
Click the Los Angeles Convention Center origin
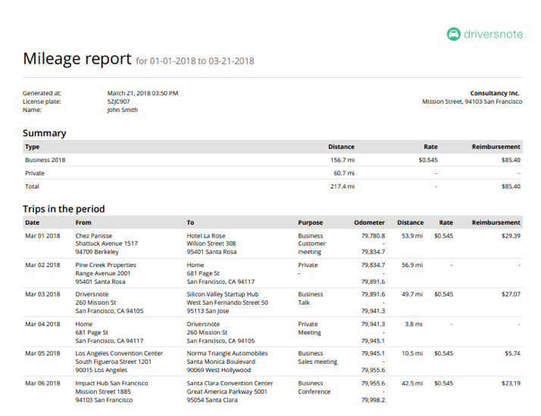tap(119, 353)
